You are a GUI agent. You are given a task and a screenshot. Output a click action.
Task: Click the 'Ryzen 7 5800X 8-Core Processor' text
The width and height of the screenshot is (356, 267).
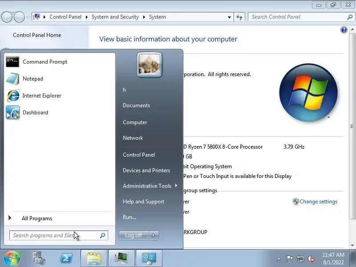click(225, 147)
